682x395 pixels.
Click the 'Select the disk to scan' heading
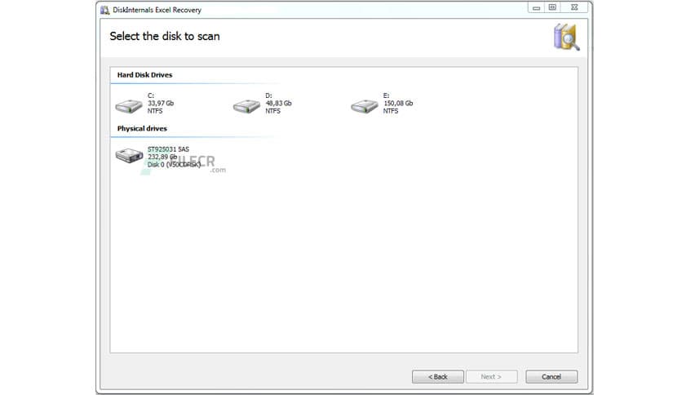[165, 36]
